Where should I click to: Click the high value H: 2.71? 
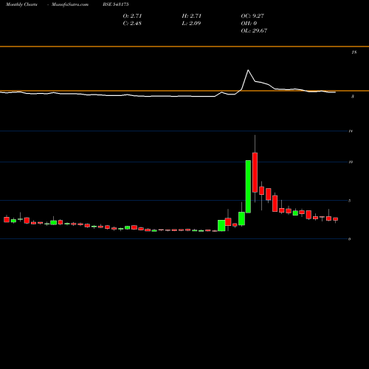192,16
